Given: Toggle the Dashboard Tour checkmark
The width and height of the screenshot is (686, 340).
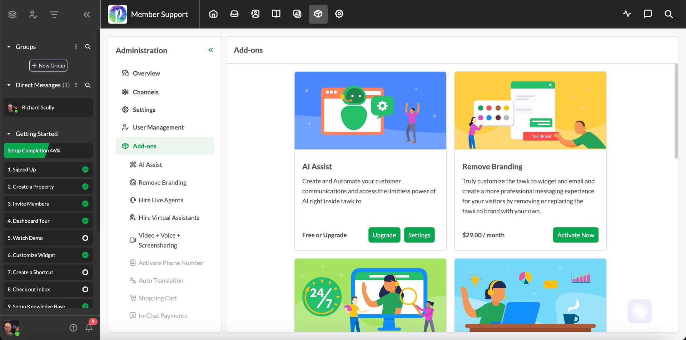Looking at the screenshot, I should (85, 221).
